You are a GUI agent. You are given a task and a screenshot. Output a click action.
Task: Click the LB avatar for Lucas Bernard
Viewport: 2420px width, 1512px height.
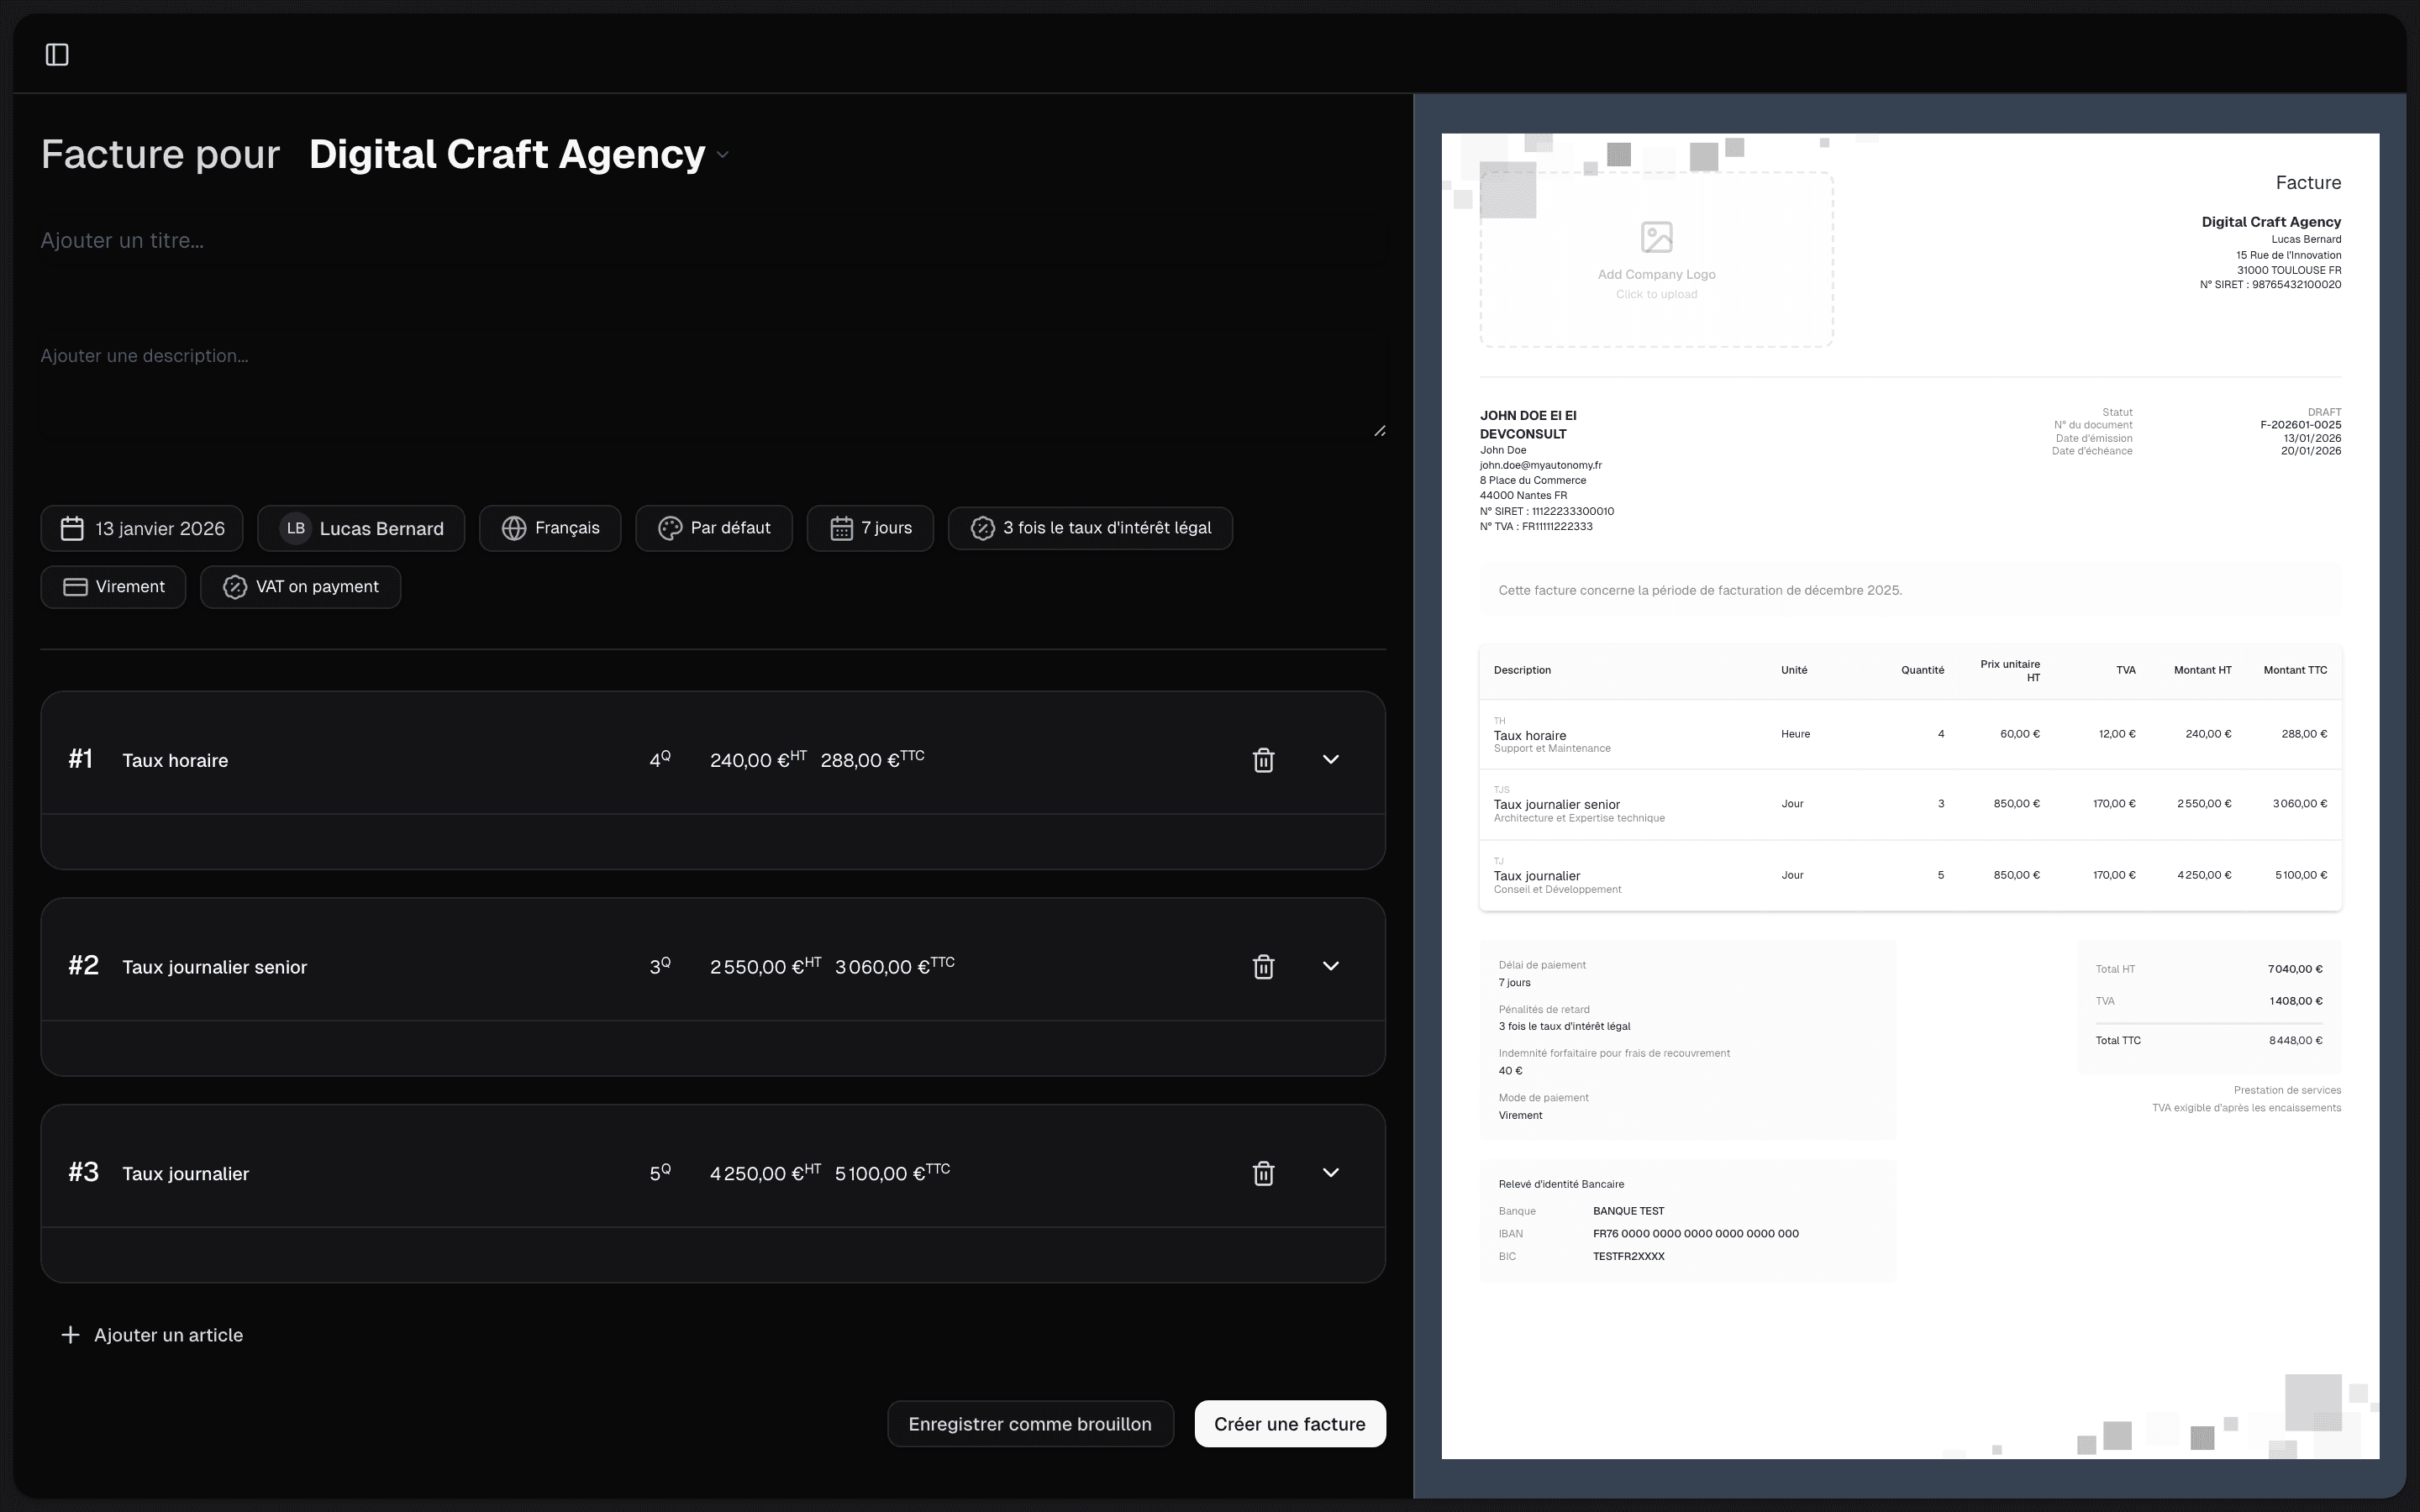[296, 528]
